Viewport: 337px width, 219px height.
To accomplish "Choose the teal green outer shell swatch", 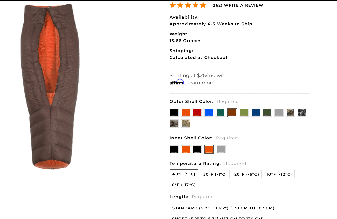I will (220, 113).
